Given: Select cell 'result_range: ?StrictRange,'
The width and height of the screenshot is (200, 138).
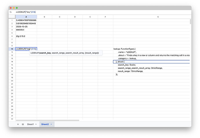Looking at the screenshot, I should point(151,71).
